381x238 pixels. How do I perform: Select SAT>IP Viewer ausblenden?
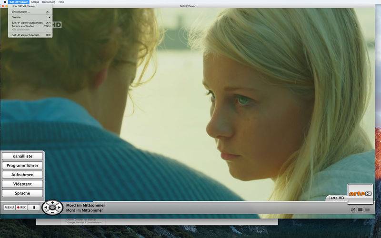[x=30, y=23]
